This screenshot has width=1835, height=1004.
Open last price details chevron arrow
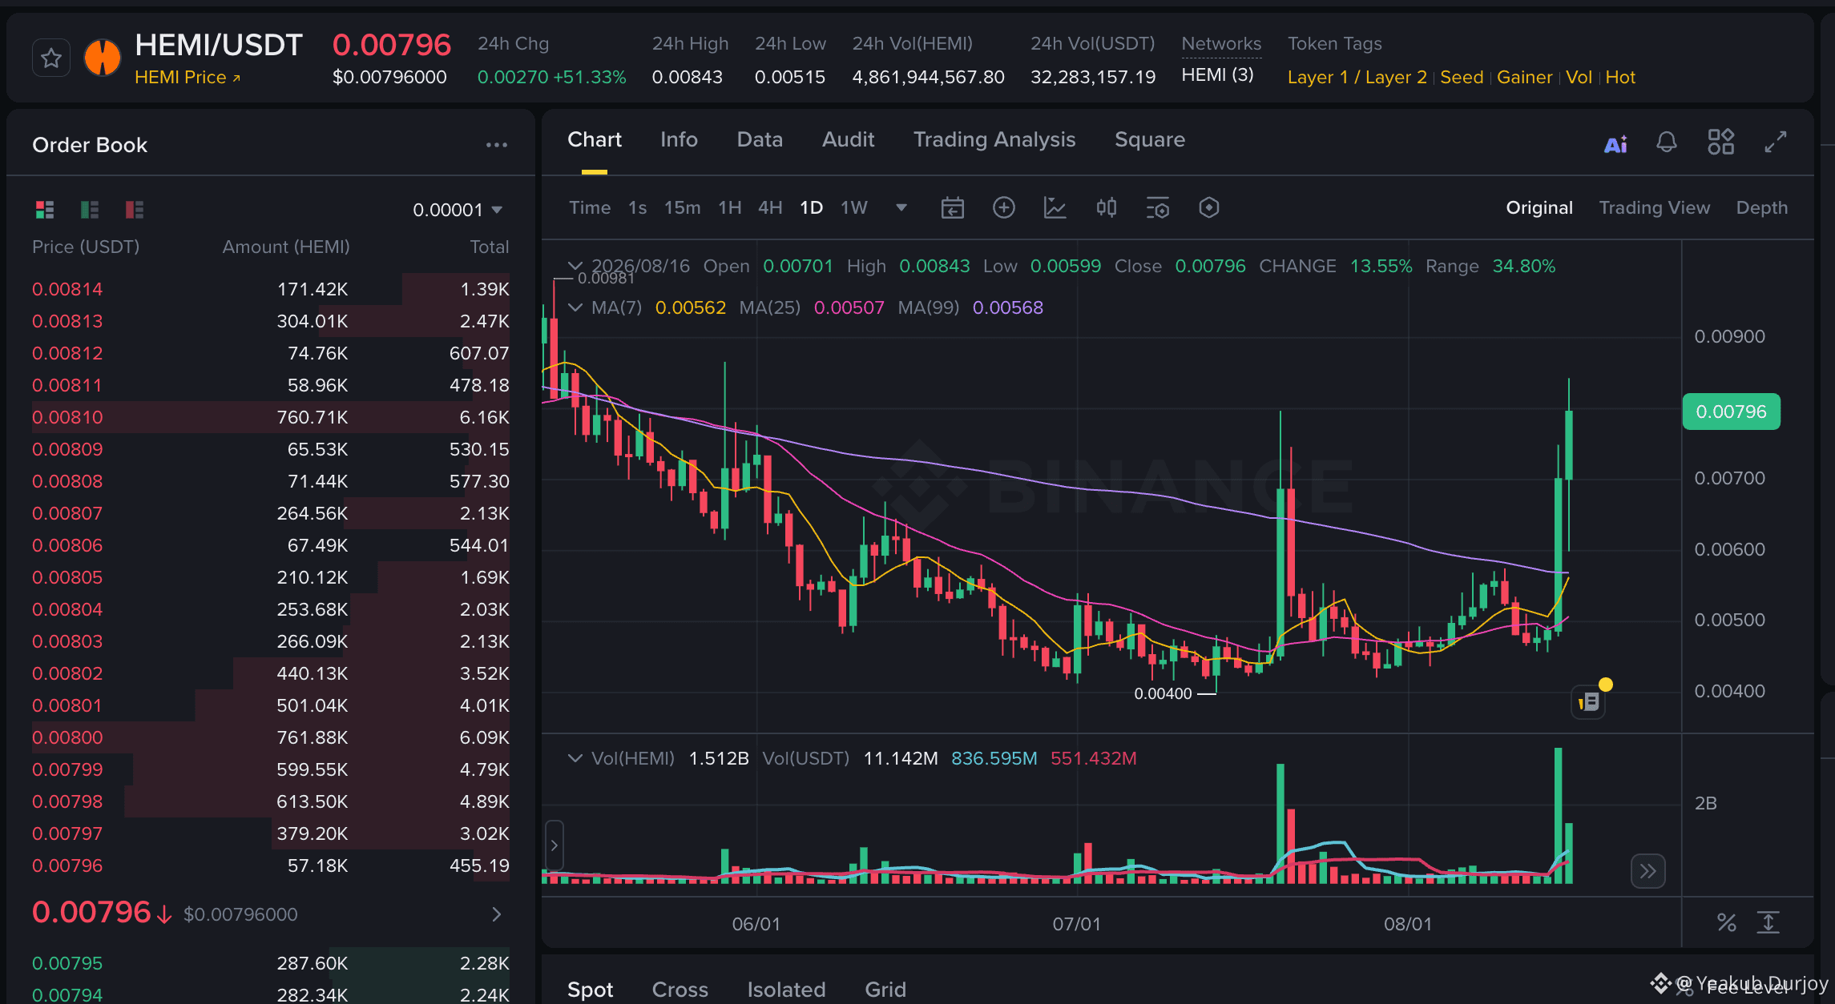[x=497, y=914]
